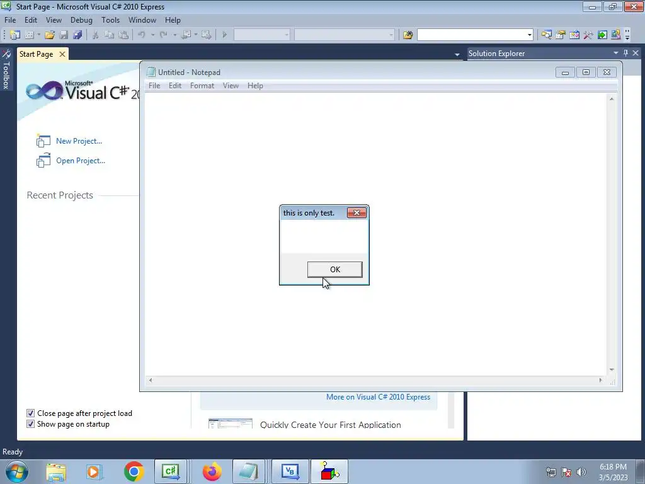Open the Visual C# Window menu

142,20
